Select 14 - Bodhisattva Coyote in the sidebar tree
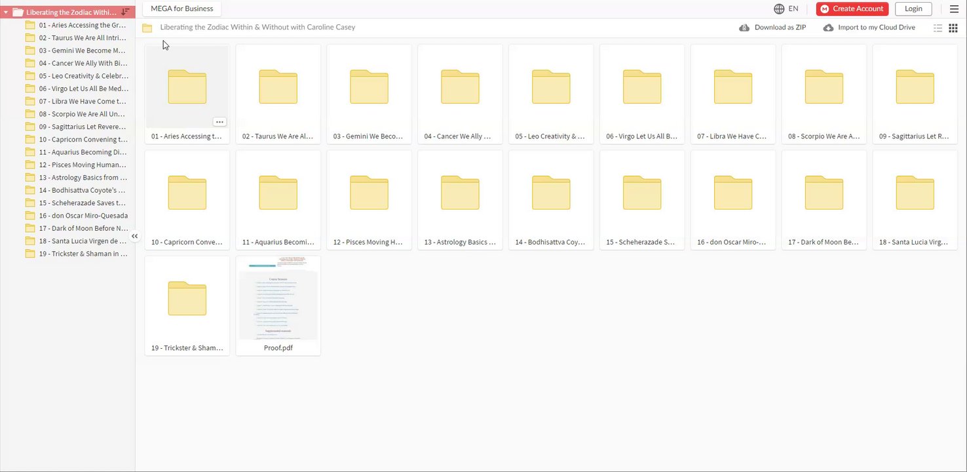The width and height of the screenshot is (967, 472). coord(75,190)
